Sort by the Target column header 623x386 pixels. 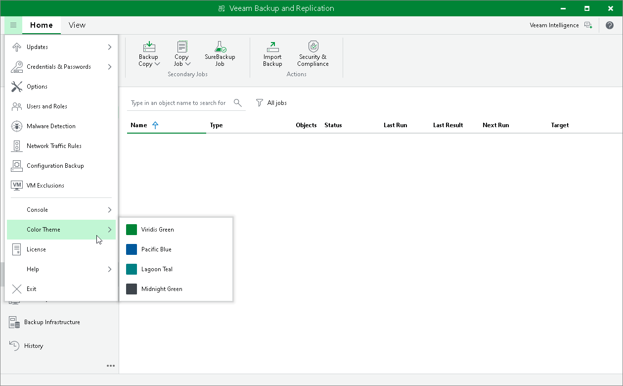pyautogui.click(x=560, y=125)
